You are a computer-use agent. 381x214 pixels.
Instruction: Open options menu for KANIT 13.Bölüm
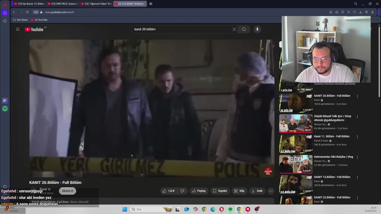click(357, 177)
